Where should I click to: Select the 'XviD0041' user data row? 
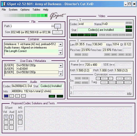click(x=32, y=69)
